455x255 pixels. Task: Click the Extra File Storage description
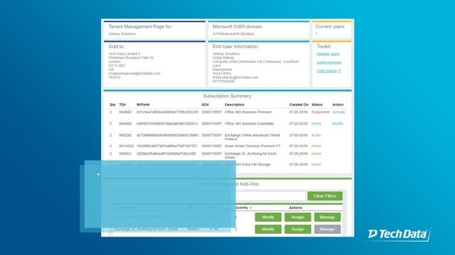pyautogui.click(x=253, y=164)
